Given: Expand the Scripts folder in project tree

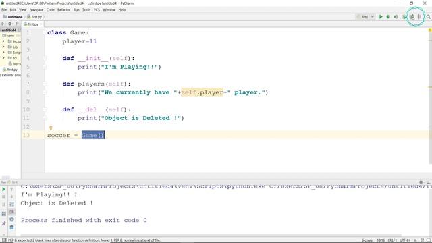Looking at the screenshot, I should point(3,53).
